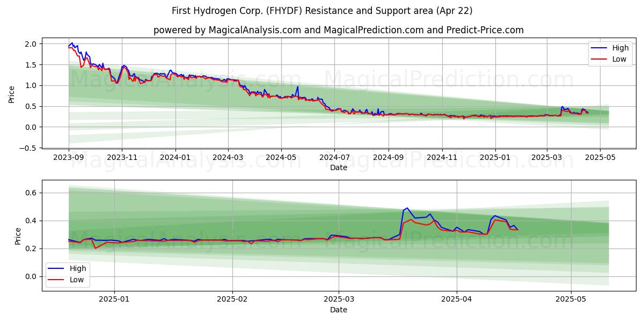644x322 pixels.
Task: Click the red Low line swatch in bottom legend
Action: coord(57,280)
